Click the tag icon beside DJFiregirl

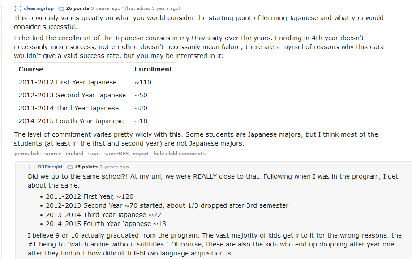[x=69, y=167]
